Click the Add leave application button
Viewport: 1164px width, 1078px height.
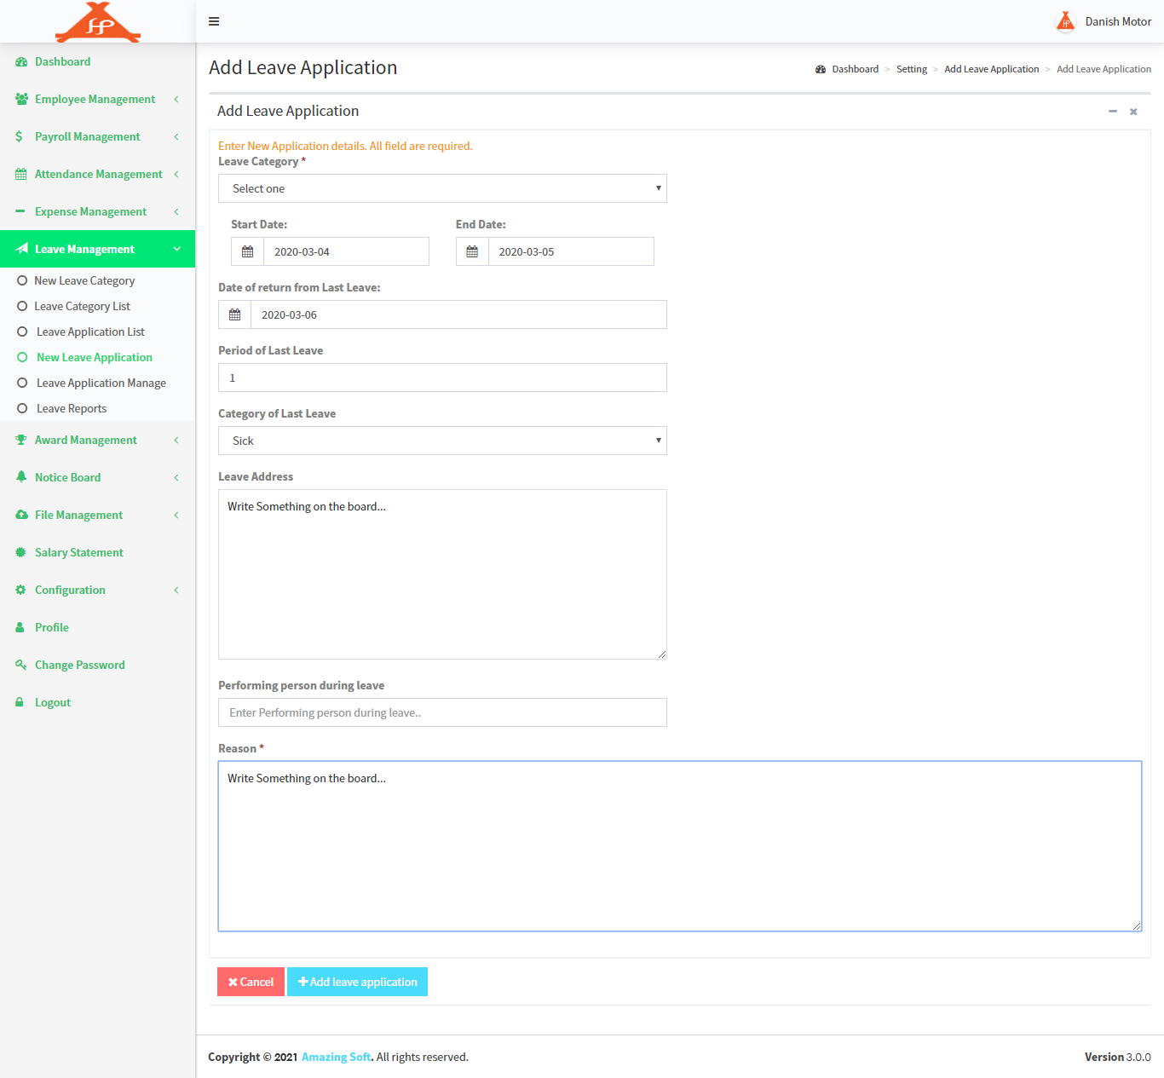pos(357,983)
